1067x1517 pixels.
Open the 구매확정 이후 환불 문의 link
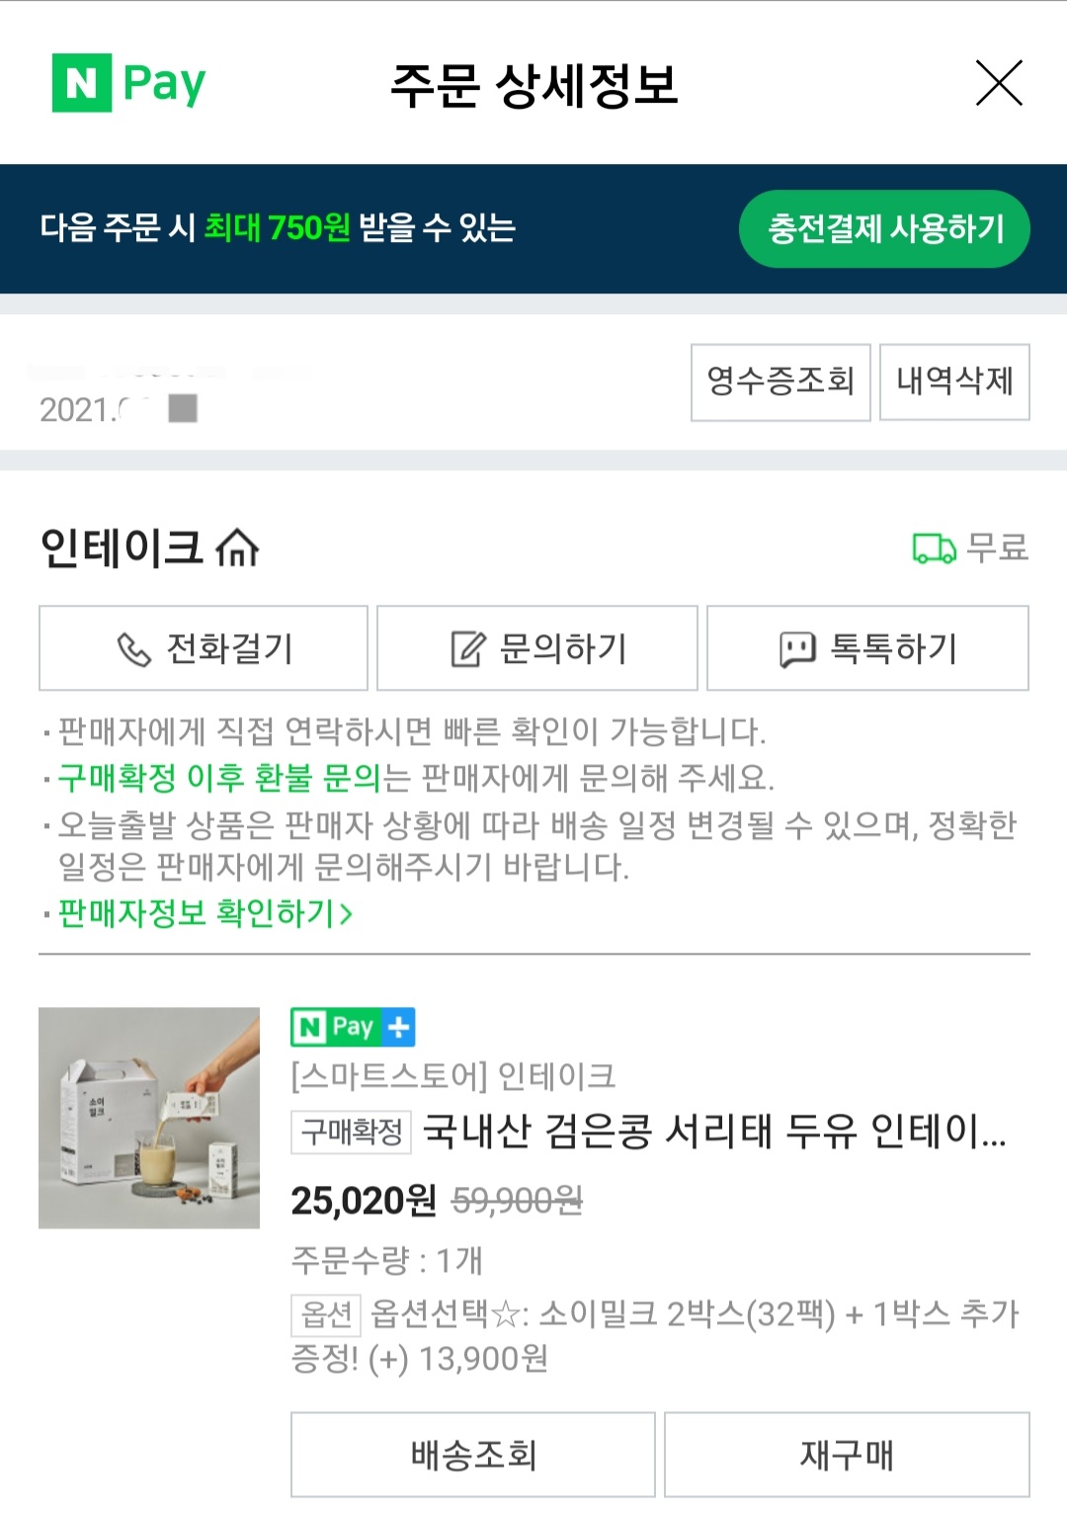coord(219,778)
